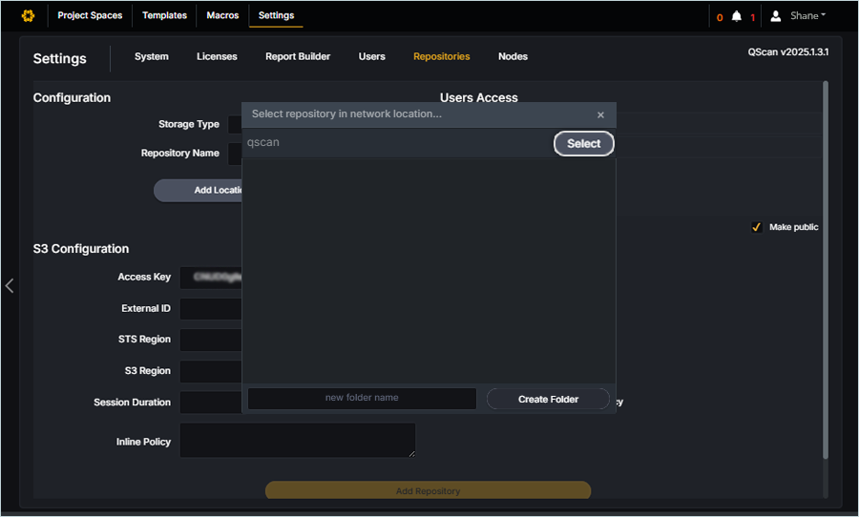Click the user profile avatar icon
This screenshot has height=517, width=859.
pyautogui.click(x=776, y=16)
